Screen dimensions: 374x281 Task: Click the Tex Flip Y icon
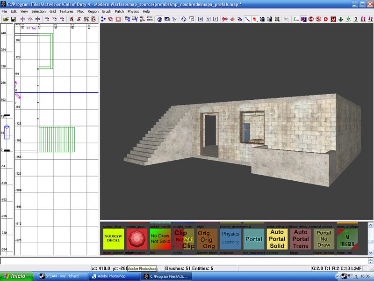pyautogui.click(x=135, y=19)
